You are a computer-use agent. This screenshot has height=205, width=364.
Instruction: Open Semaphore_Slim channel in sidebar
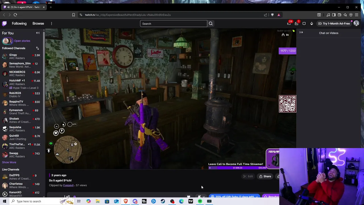pos(22,65)
